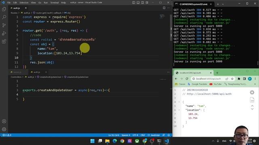This screenshot has width=259, height=145.
Task: Open the View menu
Action: pos(33,3)
